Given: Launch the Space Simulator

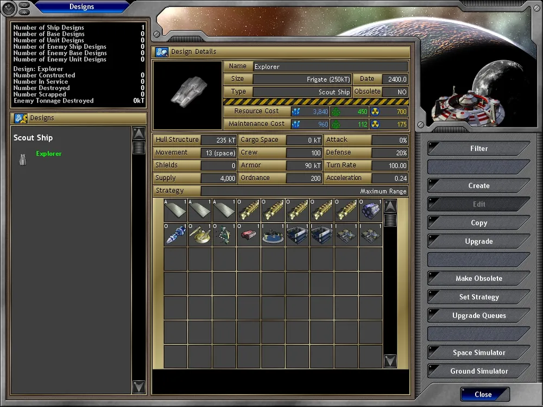Looking at the screenshot, I should [478, 353].
